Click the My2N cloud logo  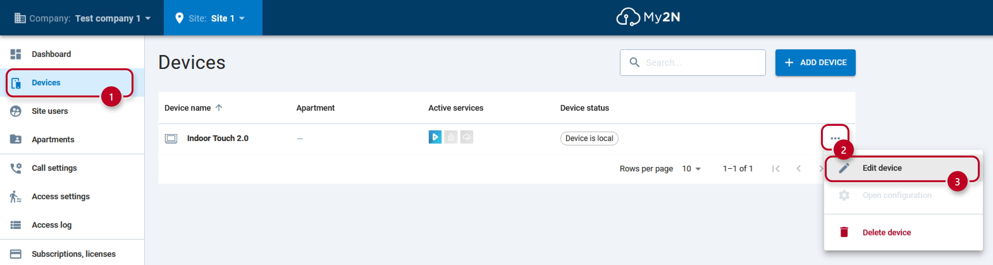tap(648, 17)
